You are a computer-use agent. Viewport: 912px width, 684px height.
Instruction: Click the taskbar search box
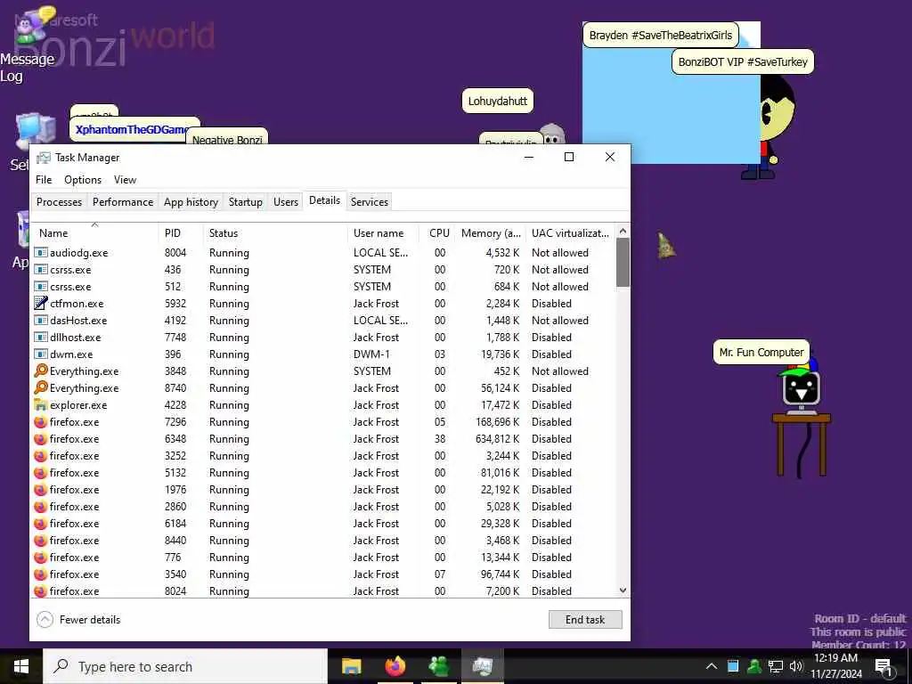click(185, 666)
